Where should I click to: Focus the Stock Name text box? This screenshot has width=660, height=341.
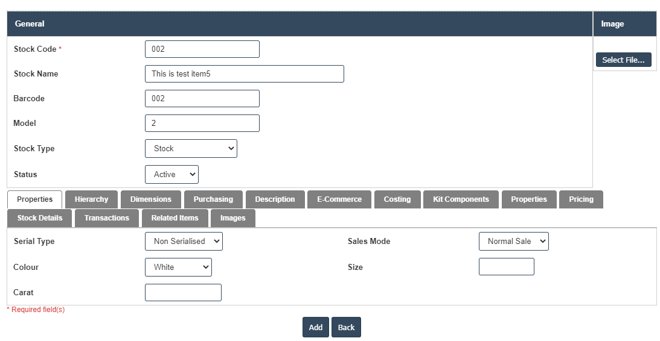244,74
